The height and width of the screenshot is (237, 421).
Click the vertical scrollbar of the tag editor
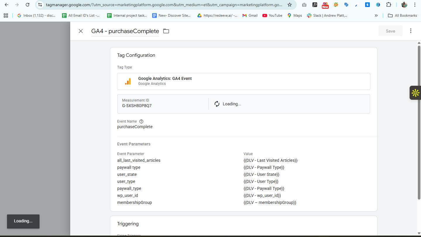coord(419,123)
